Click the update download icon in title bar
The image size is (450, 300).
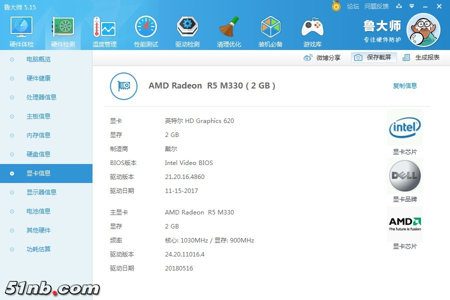coord(399,6)
